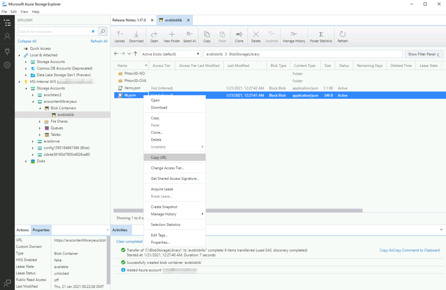This screenshot has height=290, width=446.
Task: Open the Connect plug sidebar icon
Action: 7,51
